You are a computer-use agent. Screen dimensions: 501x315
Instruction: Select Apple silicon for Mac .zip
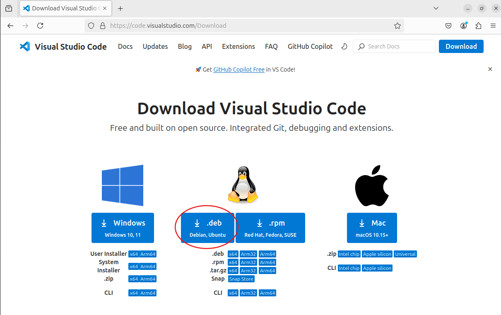click(x=377, y=254)
